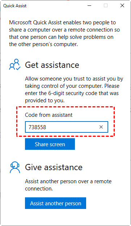131x226 pixels.
Task: Minimize the Quick Assist window
Action: [x=89, y=5]
